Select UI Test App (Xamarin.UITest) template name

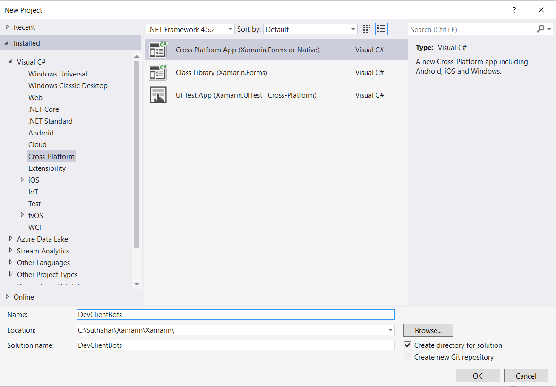click(246, 95)
